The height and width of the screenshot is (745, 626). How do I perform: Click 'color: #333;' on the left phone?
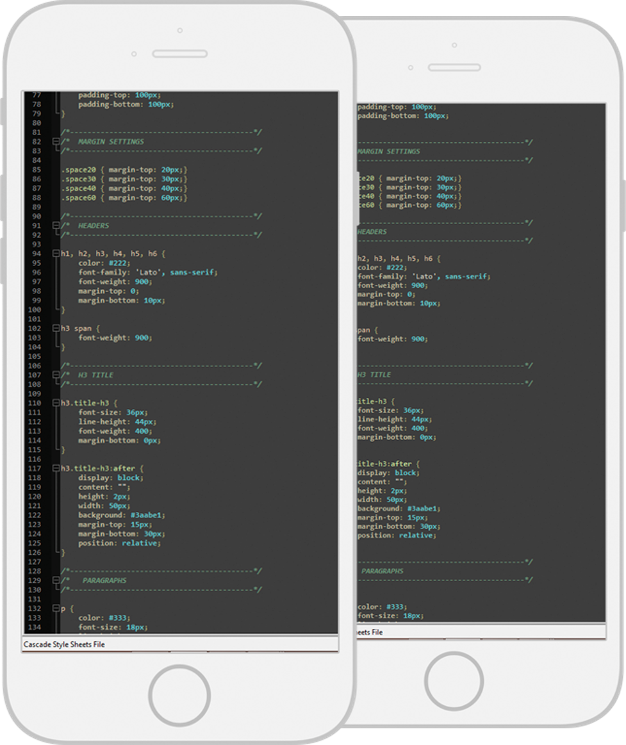click(104, 618)
